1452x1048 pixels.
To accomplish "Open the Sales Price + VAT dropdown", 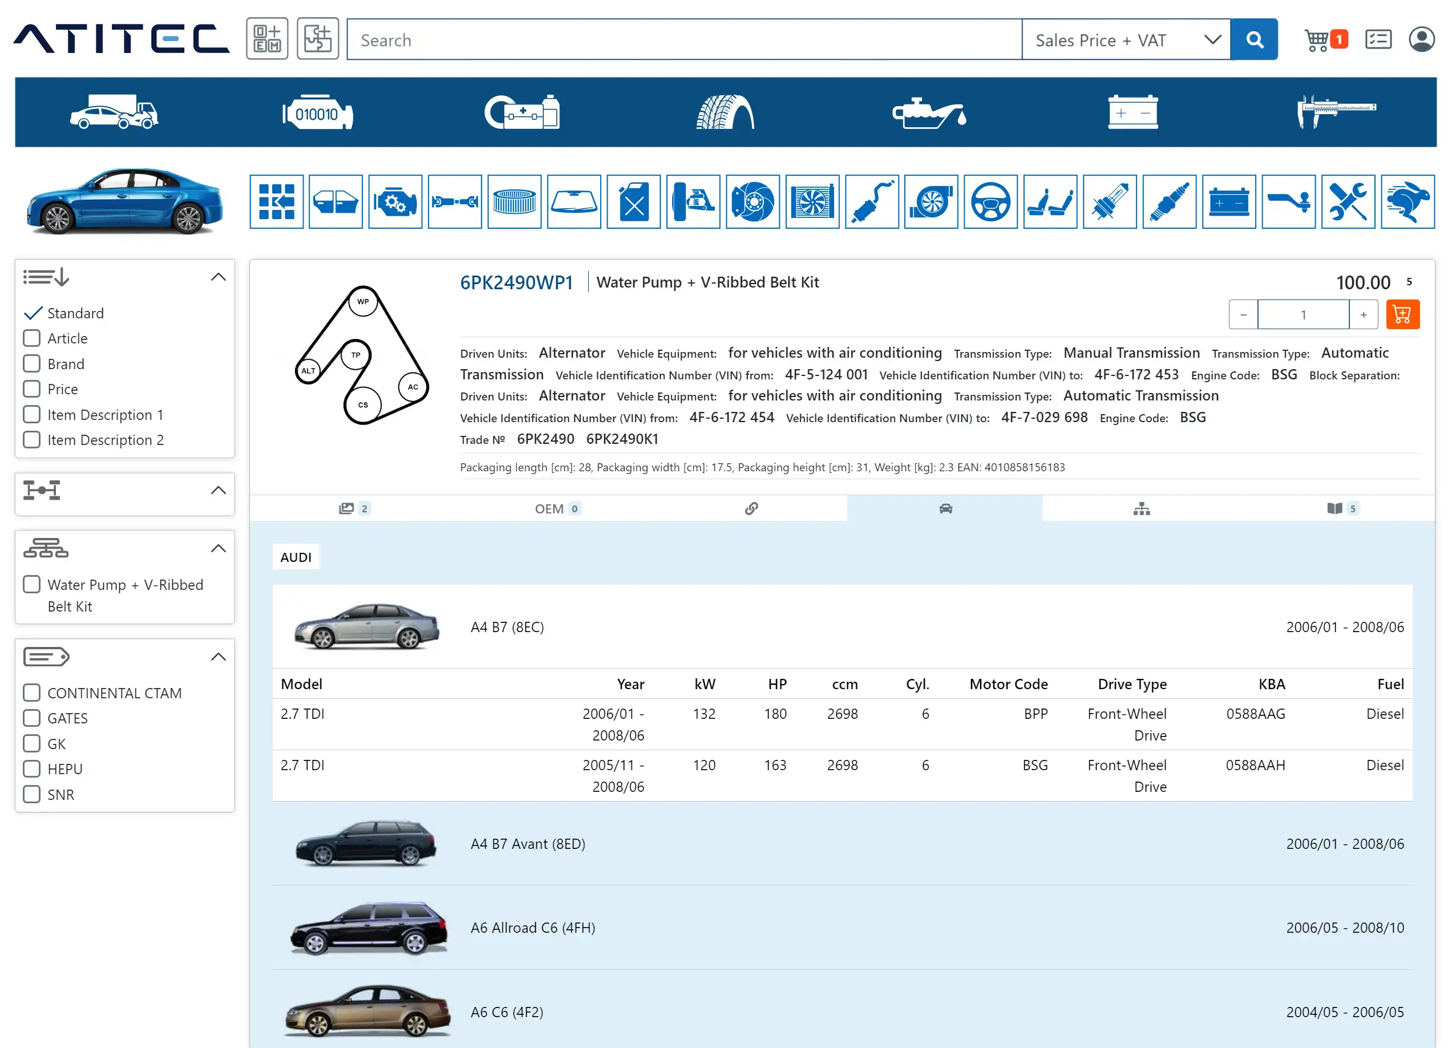I will click(1126, 40).
